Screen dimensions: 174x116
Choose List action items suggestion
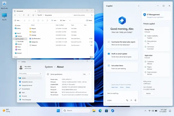click(122, 67)
